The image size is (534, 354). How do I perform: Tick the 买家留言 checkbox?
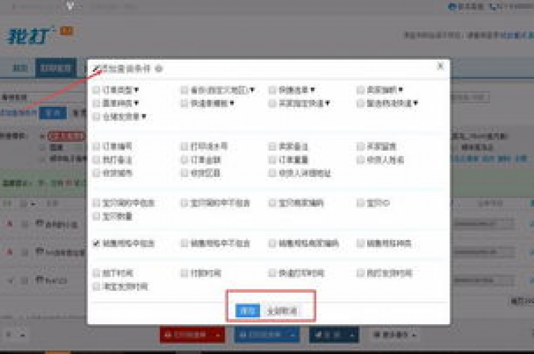360,146
